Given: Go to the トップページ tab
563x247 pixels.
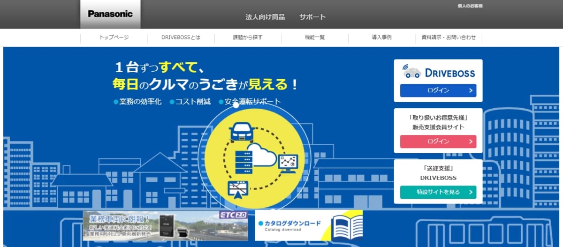Looking at the screenshot, I should [x=114, y=37].
